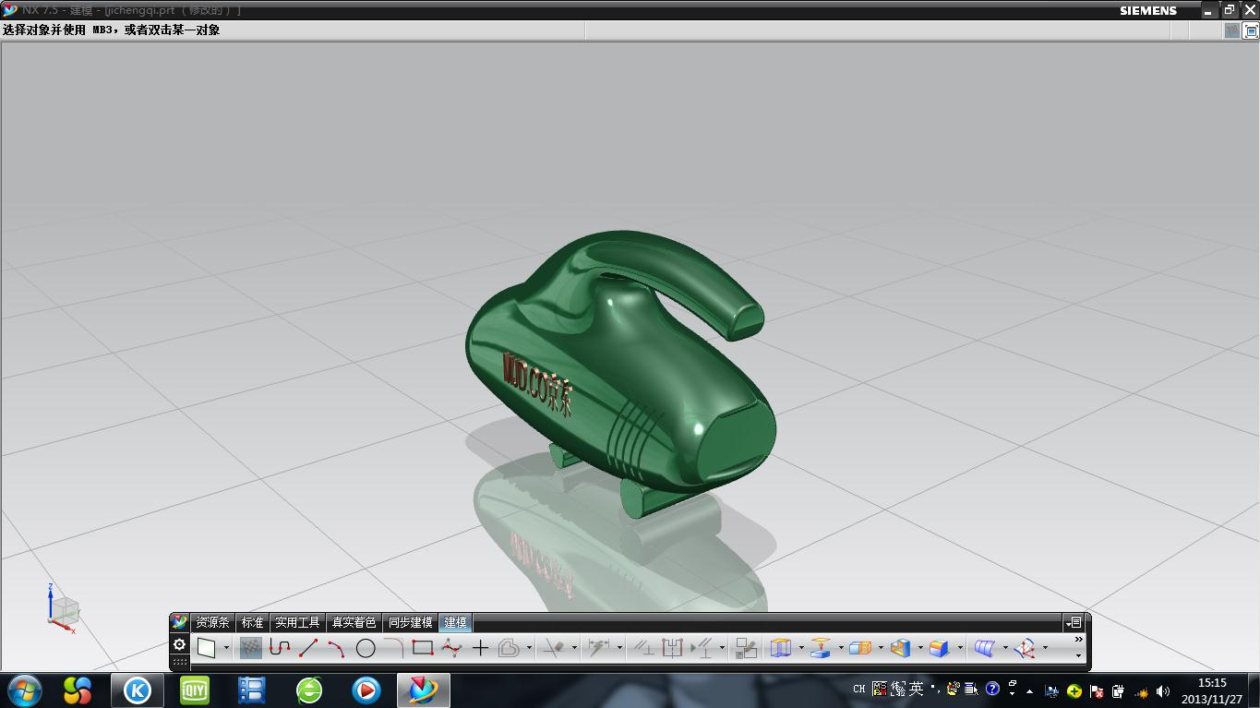The width and height of the screenshot is (1260, 708).
Task: Open the green circular browser in taskbar
Action: click(x=309, y=690)
